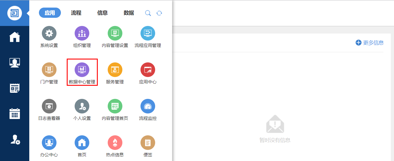Open 个人设置 app icon
The height and width of the screenshot is (161, 394).
(82, 106)
